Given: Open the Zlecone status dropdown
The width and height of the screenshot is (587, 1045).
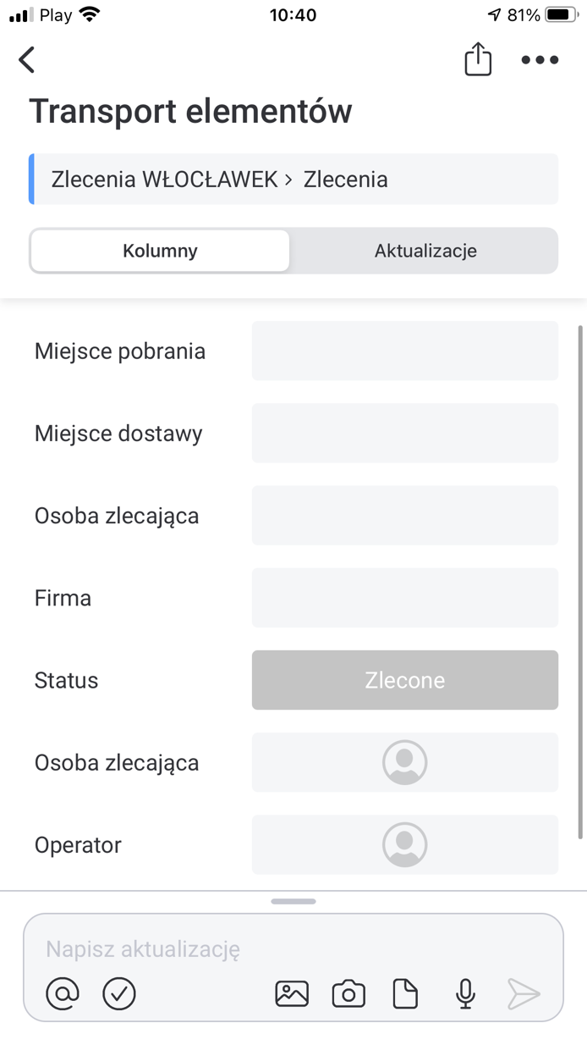Looking at the screenshot, I should click(405, 680).
